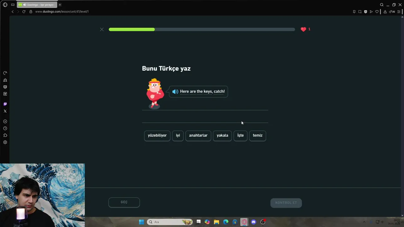This screenshot has height=227, width=404.
Task: Open the first Opera sidebar icon
Action: 5,73
